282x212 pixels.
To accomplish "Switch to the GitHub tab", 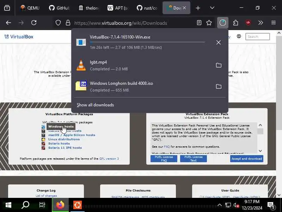I will coord(59,8).
